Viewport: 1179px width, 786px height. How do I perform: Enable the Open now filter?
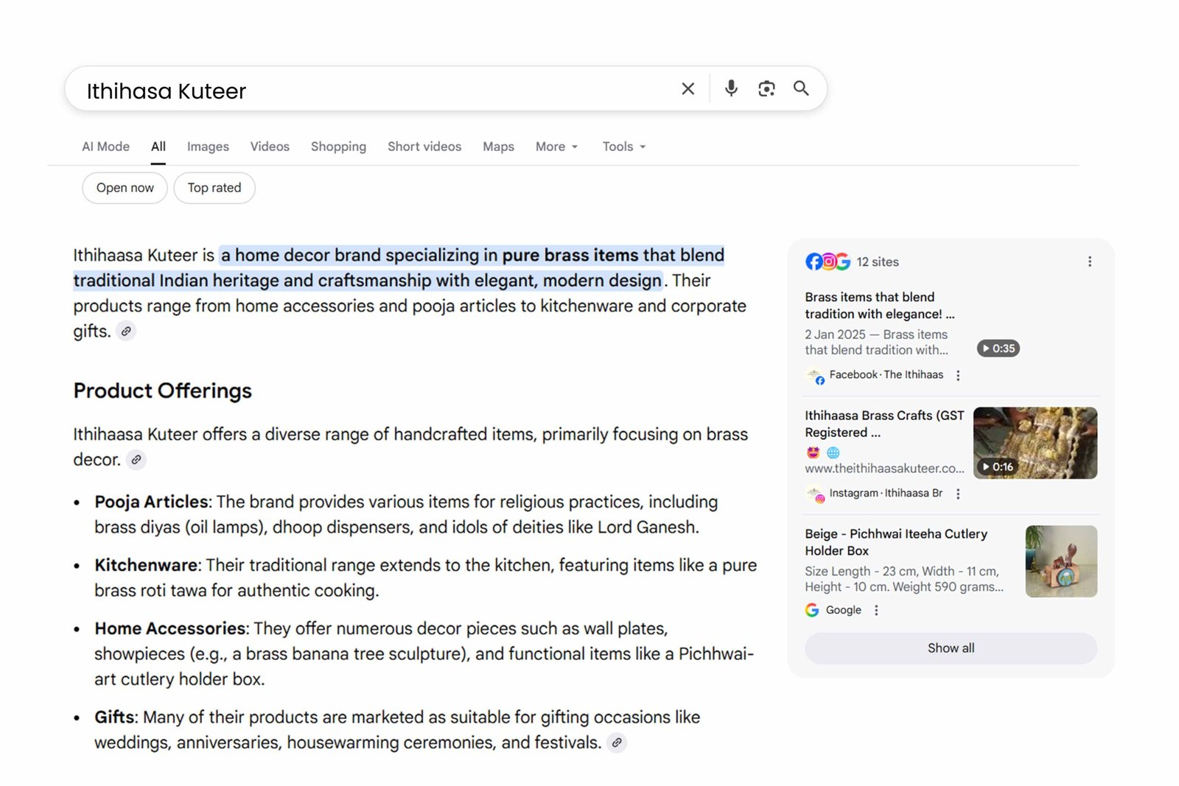click(x=125, y=188)
